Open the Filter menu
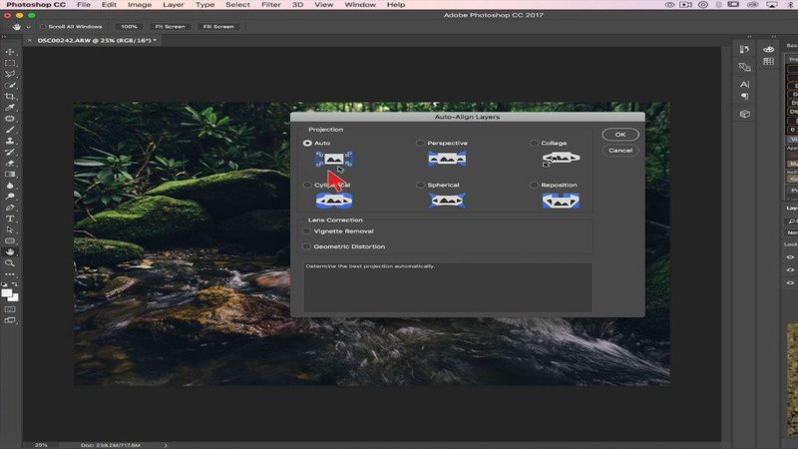Image resolution: width=798 pixels, height=449 pixels. point(271,5)
